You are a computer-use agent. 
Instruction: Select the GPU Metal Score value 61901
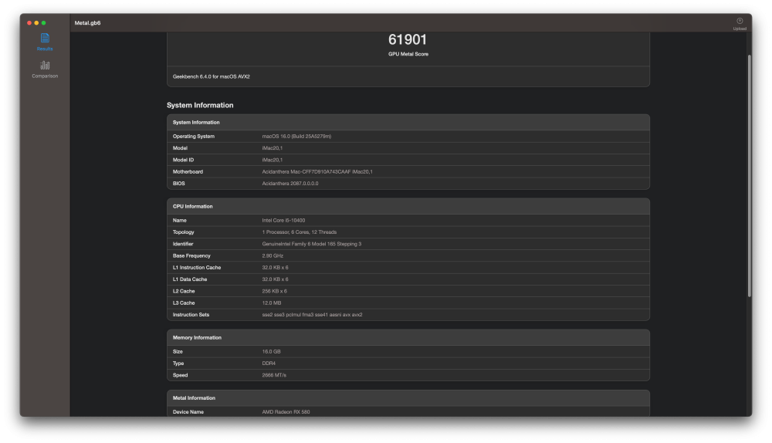pyautogui.click(x=408, y=39)
